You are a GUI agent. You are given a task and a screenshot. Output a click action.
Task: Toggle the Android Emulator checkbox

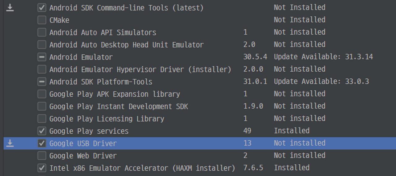pos(42,57)
